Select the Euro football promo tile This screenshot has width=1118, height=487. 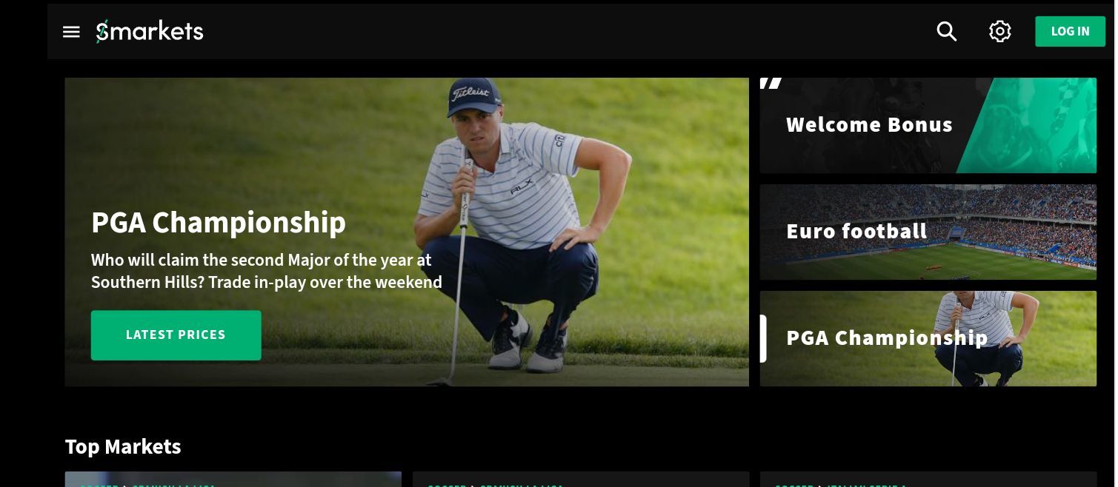coord(928,232)
